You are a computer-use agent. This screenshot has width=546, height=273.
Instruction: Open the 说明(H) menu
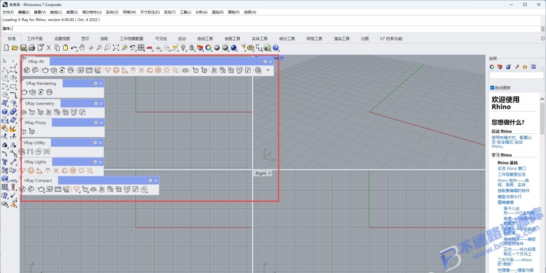point(250,12)
